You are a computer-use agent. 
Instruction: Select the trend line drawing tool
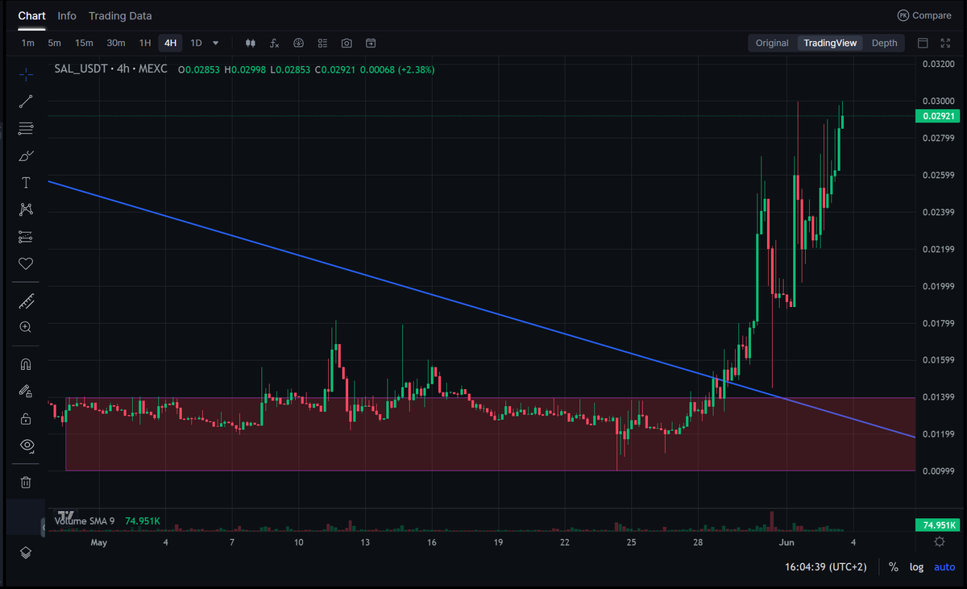tap(26, 102)
